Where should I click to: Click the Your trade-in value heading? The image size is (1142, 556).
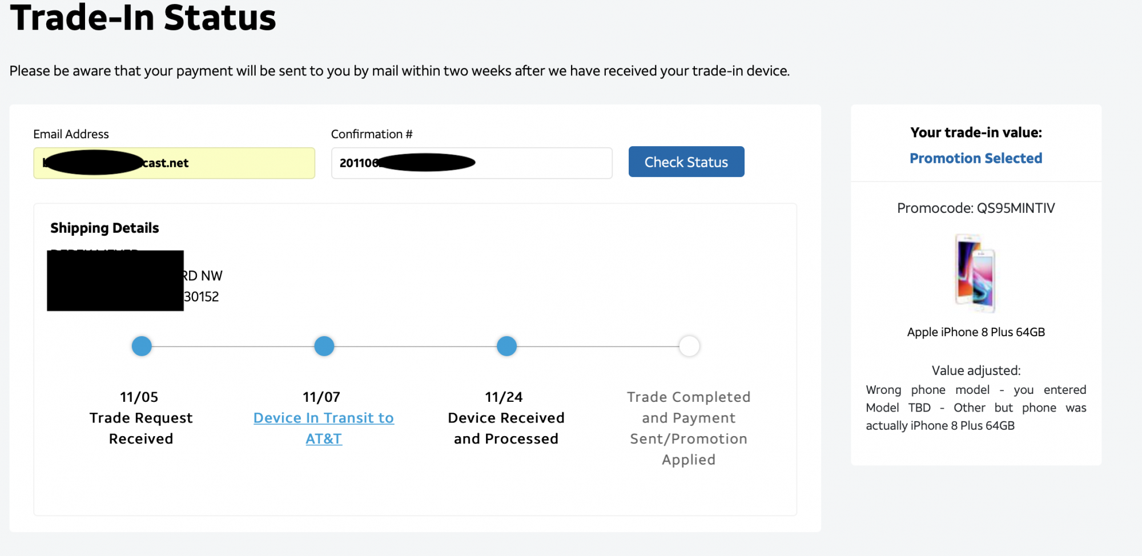tap(975, 132)
